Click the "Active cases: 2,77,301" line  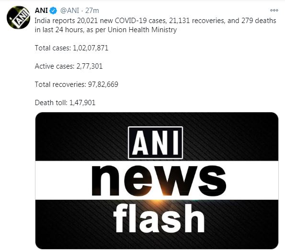68,66
